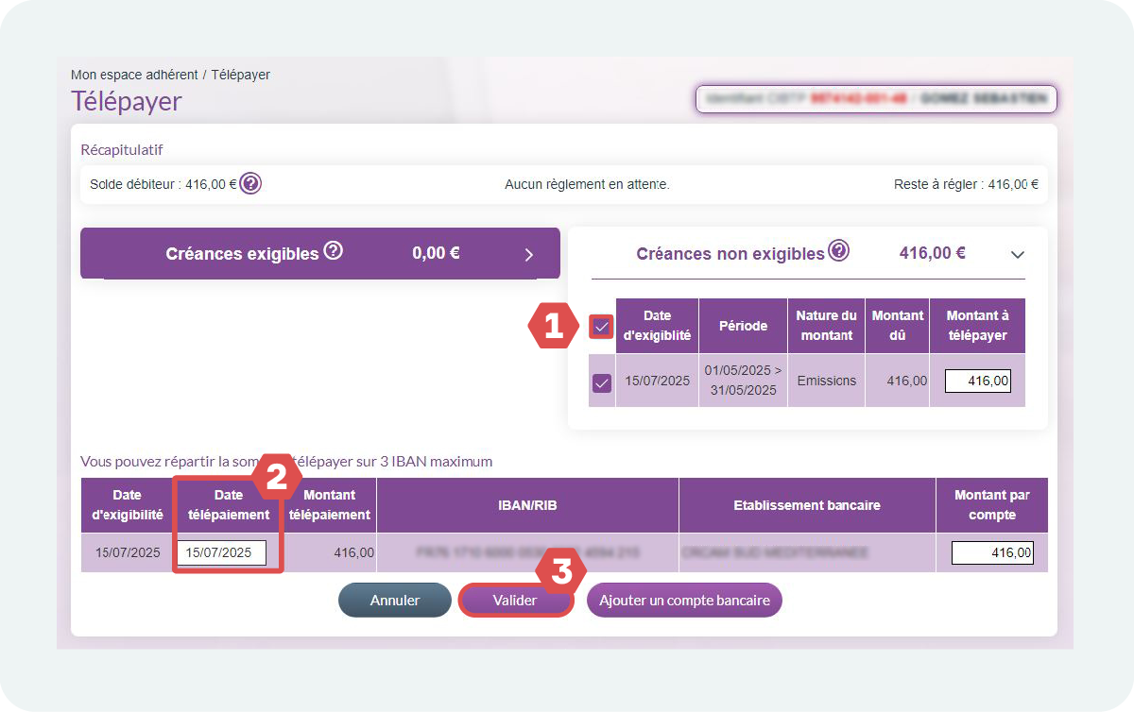Click the red step 1 marker badge
Image resolution: width=1134 pixels, height=712 pixels.
[x=553, y=327]
